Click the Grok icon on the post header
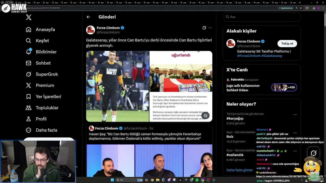Screen dimensions: 326x183 (204, 28)
